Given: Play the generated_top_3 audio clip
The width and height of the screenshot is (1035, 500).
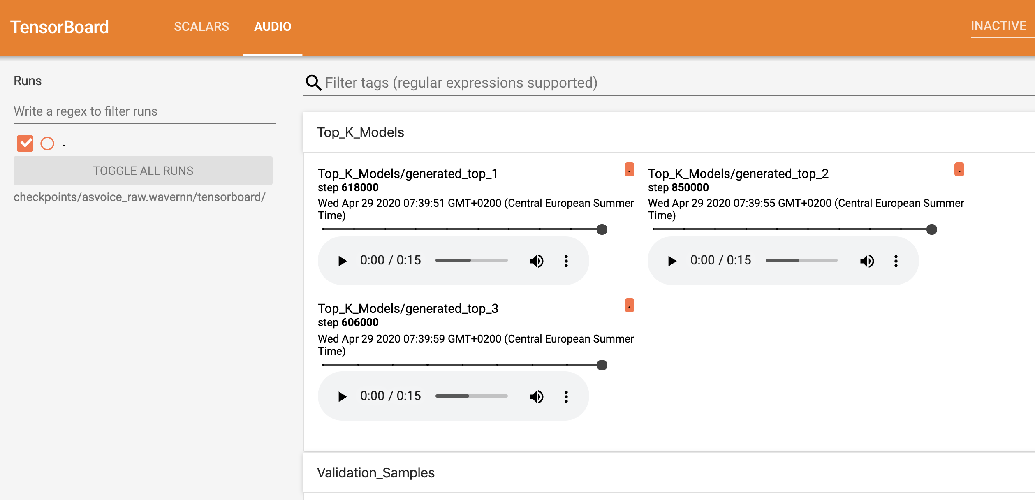Looking at the screenshot, I should (342, 396).
